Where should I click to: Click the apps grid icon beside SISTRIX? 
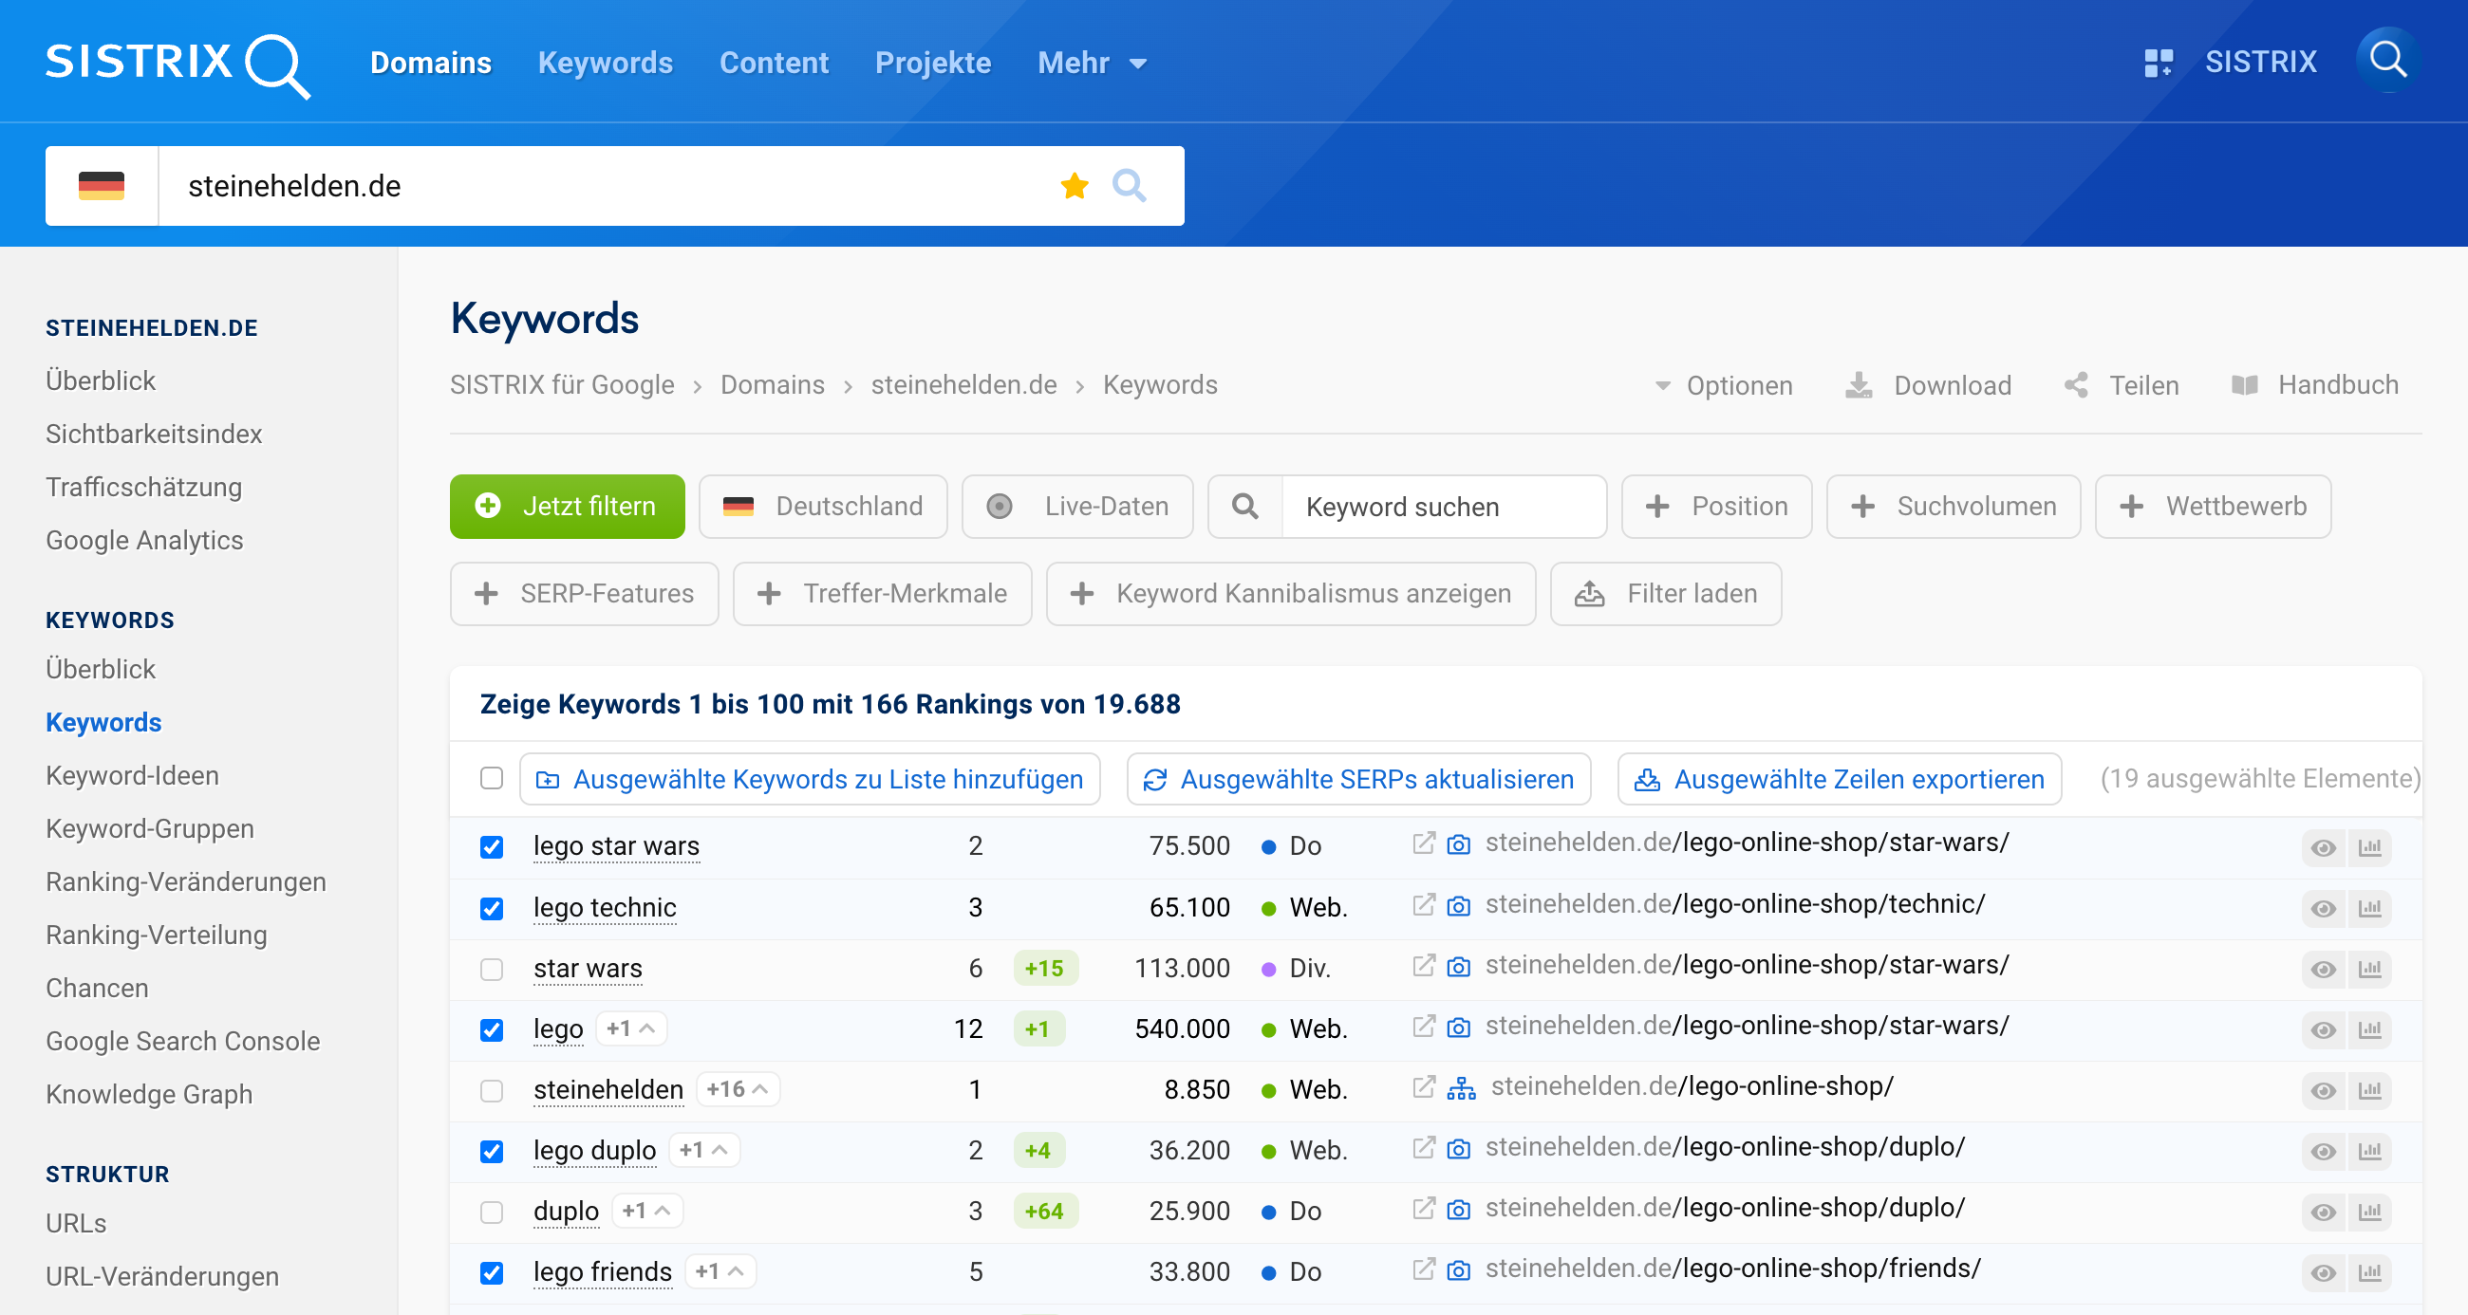click(x=2158, y=64)
